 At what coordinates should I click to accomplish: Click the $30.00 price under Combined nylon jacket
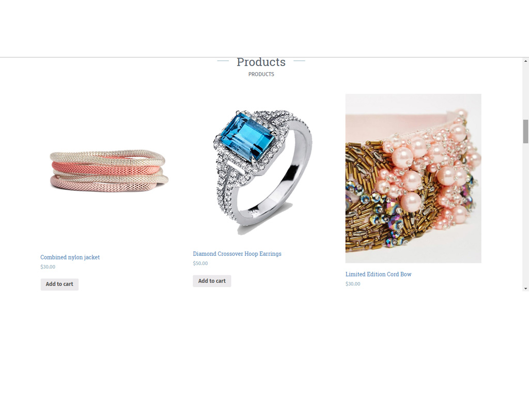click(x=48, y=267)
